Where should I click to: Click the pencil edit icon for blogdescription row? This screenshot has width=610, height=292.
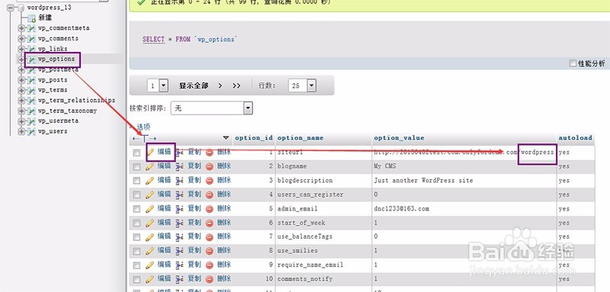150,181
